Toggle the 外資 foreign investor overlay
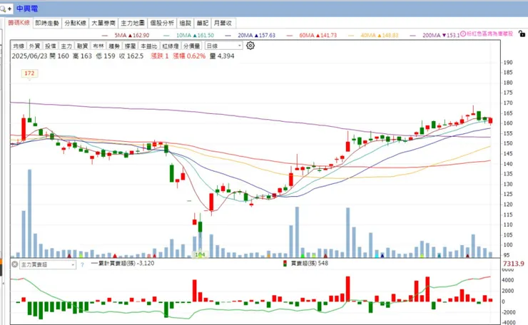 point(34,46)
